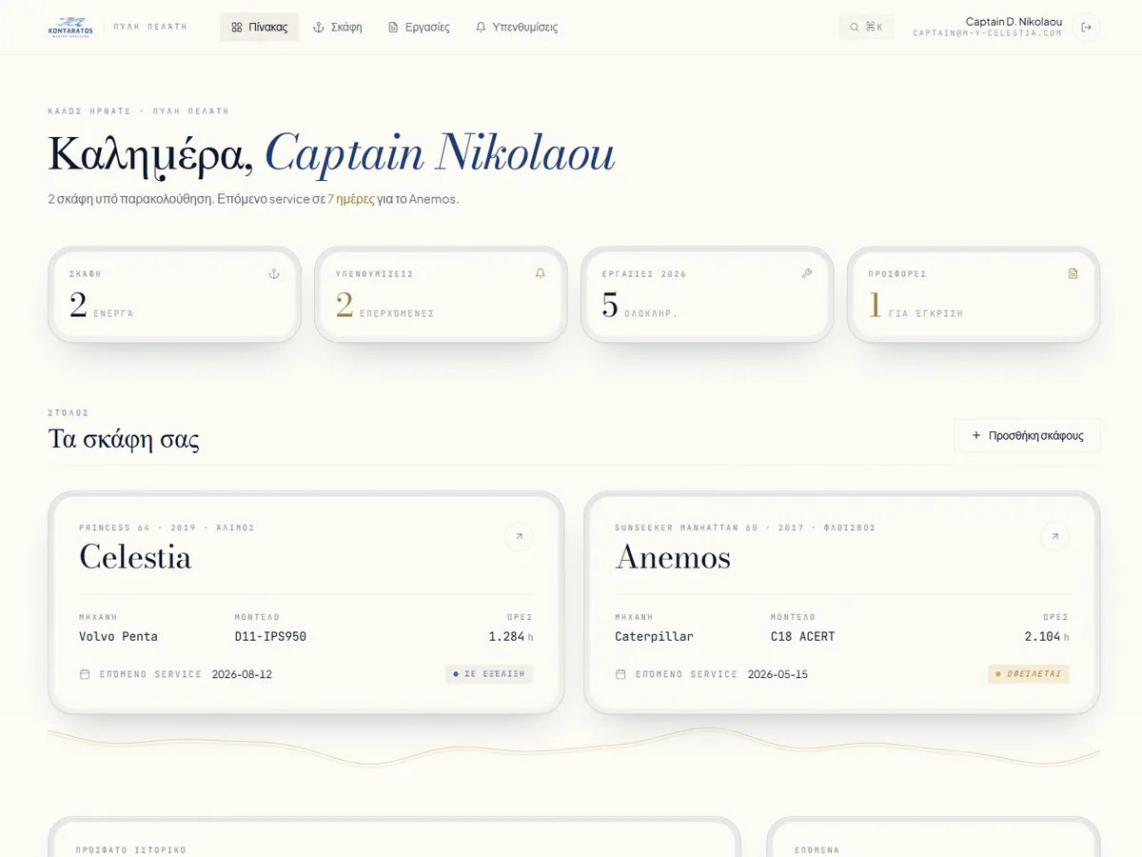
Task: Click the calendar icon in Celestia card
Action: pyautogui.click(x=85, y=674)
